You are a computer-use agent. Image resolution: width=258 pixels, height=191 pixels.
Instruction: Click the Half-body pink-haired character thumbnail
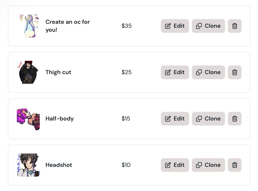28,119
